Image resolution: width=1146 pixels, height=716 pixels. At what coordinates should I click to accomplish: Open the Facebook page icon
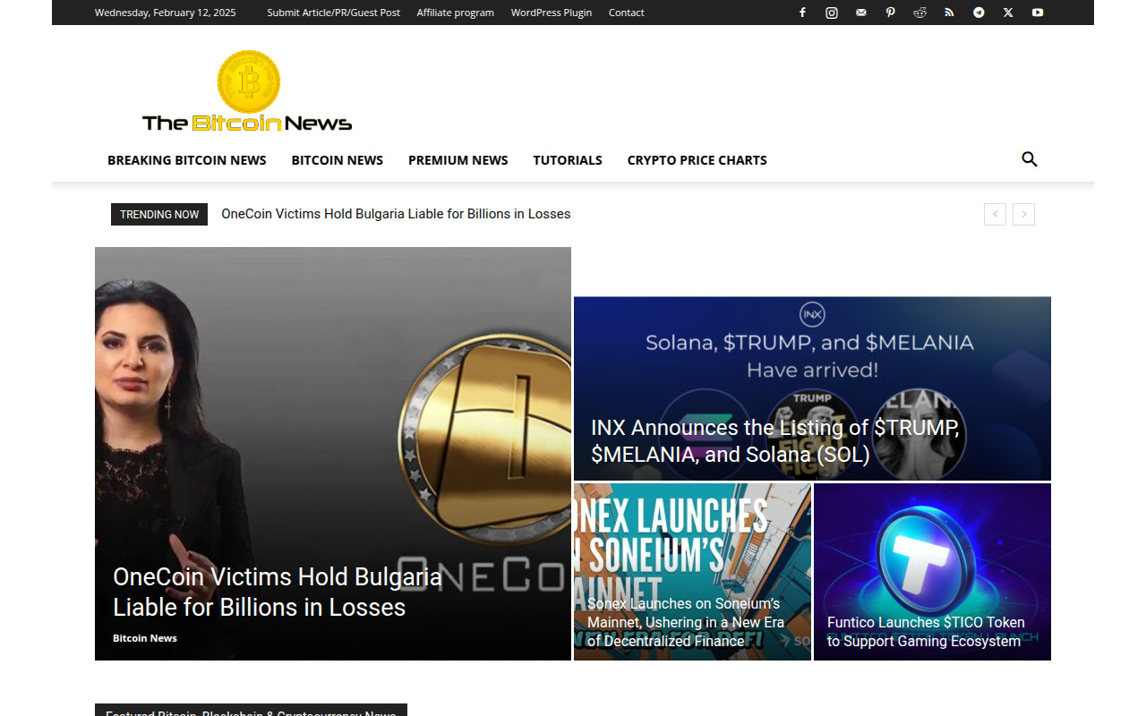coord(802,13)
